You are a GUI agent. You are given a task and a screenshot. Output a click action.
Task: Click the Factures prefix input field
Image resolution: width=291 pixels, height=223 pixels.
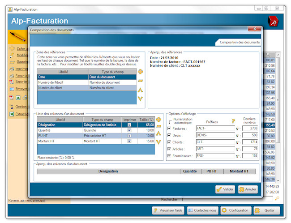tap(215, 129)
